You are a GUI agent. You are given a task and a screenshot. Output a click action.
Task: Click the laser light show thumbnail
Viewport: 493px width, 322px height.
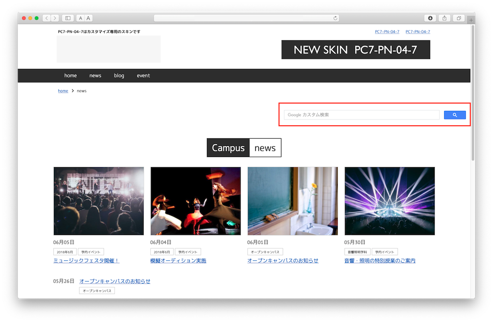click(x=389, y=201)
